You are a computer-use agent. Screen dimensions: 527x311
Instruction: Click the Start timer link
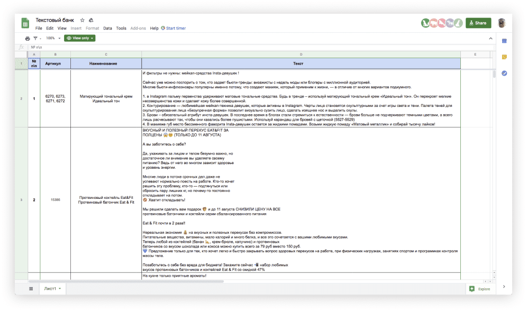[174, 28]
